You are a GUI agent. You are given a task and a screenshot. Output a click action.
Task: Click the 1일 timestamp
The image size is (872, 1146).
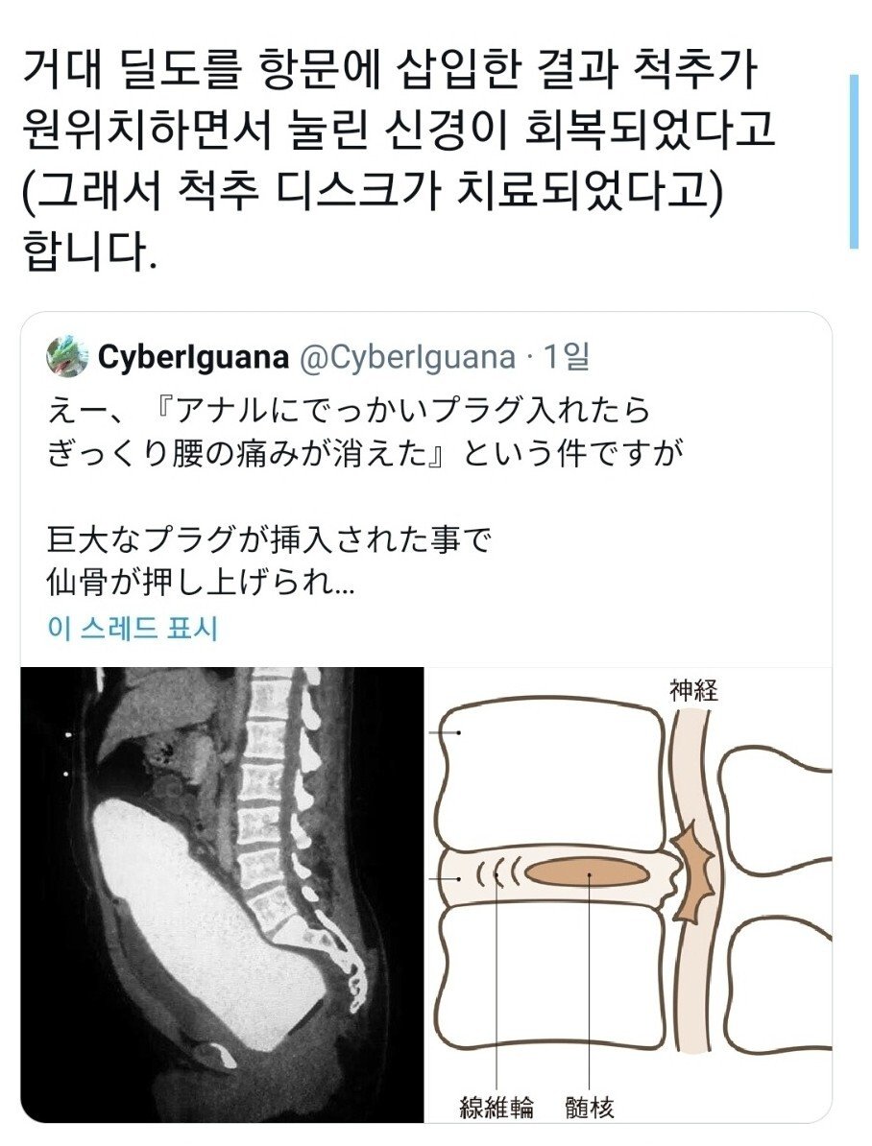pos(567,357)
